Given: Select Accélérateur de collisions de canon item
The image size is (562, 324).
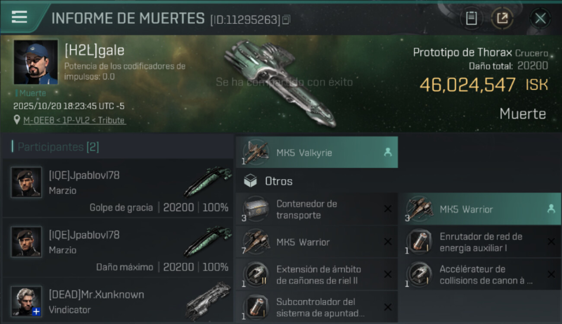Looking at the screenshot, I should point(480,275).
